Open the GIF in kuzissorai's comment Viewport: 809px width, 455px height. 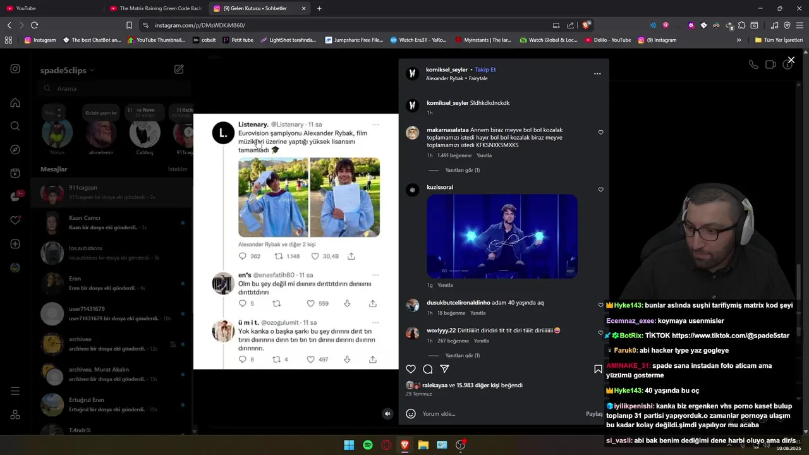click(502, 236)
